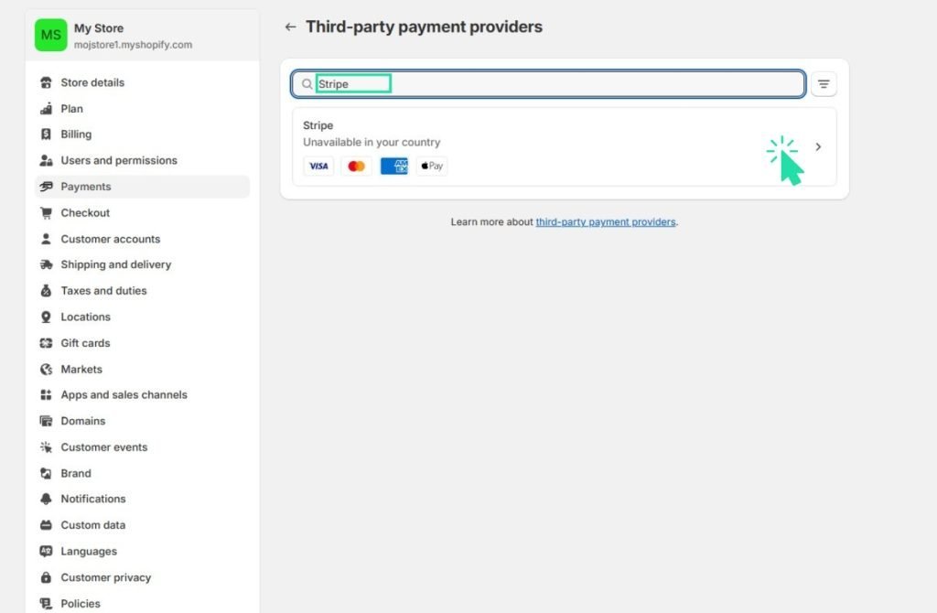Click the back arrow beside page title

(290, 27)
